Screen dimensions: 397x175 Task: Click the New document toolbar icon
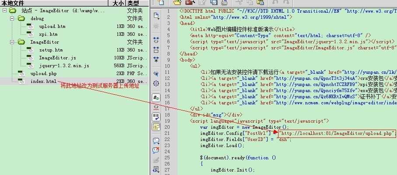point(161,2)
